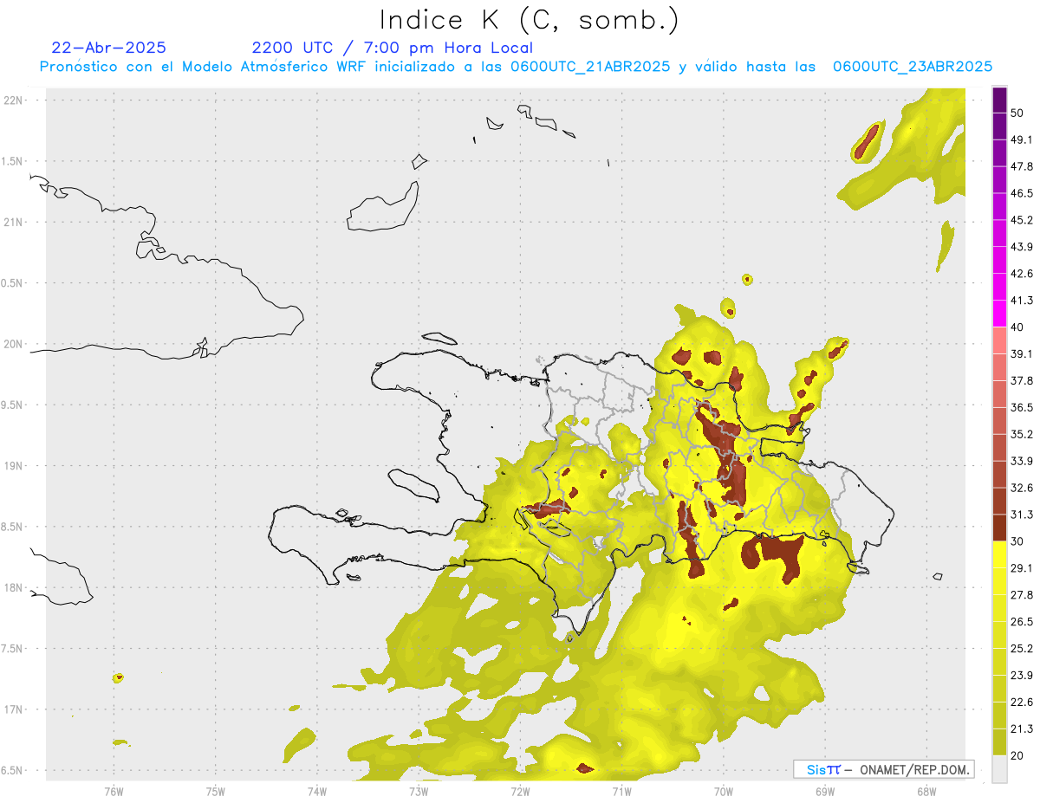The width and height of the screenshot is (1040, 803).
Task: Click the 'Pronóstico con el Modelo Atmosférico WRF' line
Action: click(515, 66)
